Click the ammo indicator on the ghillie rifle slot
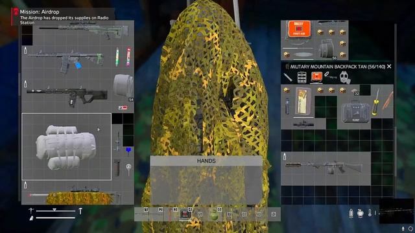The image size is (415, 233). [25, 185]
